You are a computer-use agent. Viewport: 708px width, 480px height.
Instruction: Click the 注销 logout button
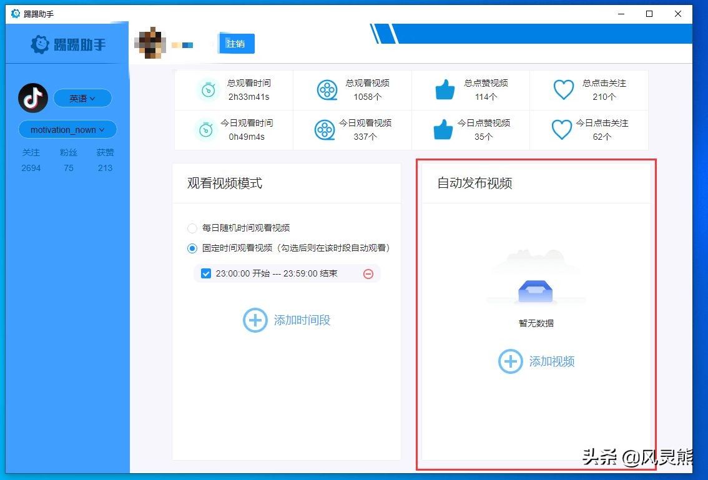coord(236,44)
